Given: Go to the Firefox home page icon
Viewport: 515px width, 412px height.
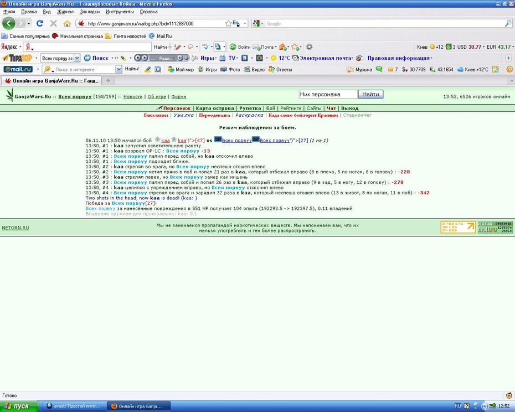Looking at the screenshot, I should coord(67,23).
